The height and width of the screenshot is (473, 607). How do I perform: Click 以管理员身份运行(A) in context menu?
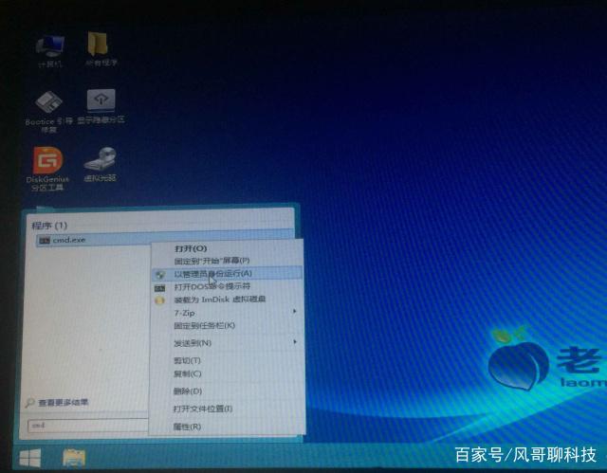(x=212, y=273)
